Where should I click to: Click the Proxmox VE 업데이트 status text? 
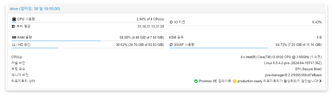[x=215, y=81]
